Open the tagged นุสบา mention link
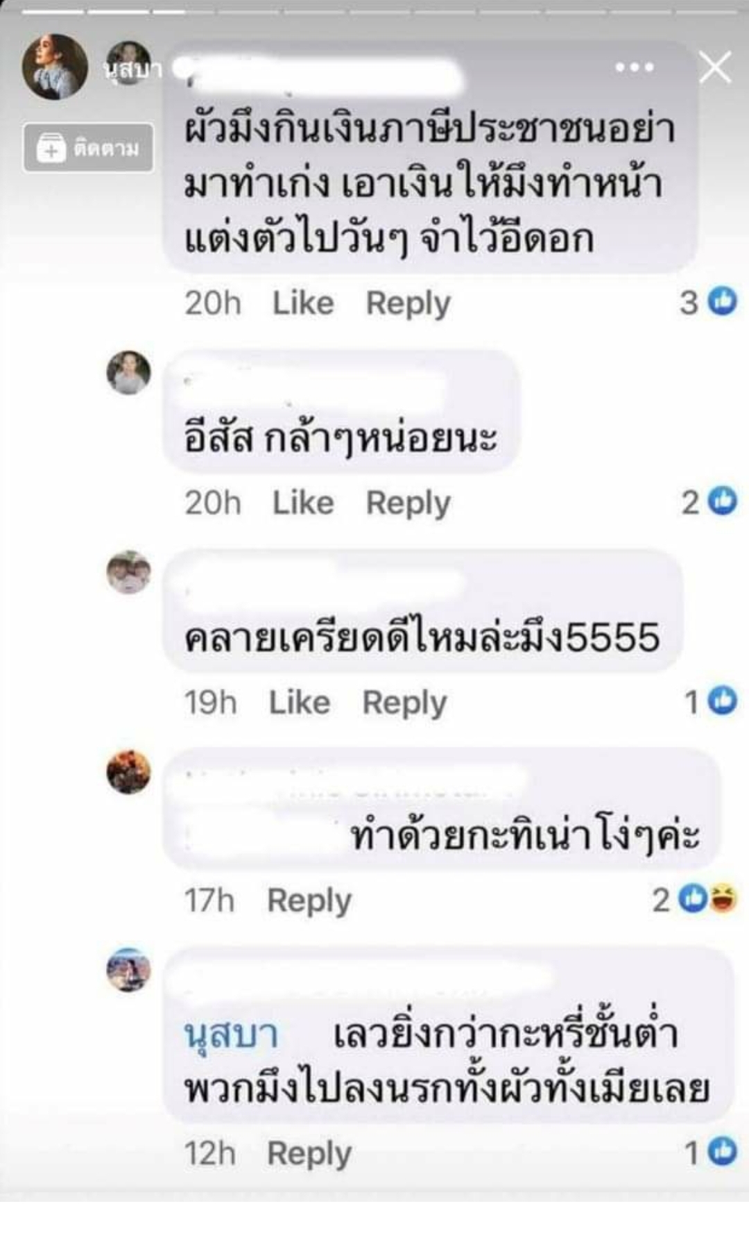 [x=232, y=1034]
